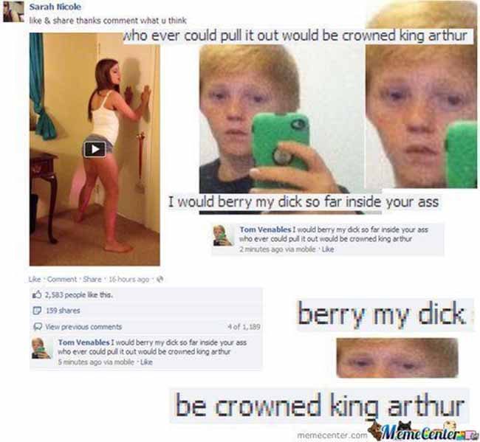Expand View previous comments
The height and width of the screenshot is (442, 480).
point(83,327)
